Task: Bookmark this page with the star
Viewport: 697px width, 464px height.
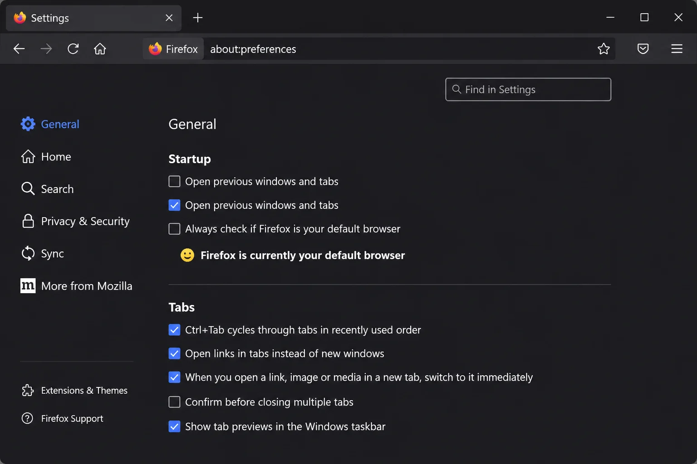Action: click(604, 48)
